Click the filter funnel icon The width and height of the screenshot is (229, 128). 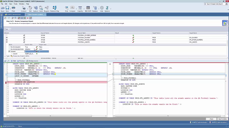[x=9, y=18]
